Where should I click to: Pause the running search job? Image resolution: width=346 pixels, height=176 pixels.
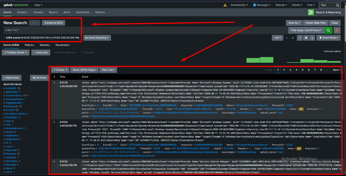tap(287, 38)
